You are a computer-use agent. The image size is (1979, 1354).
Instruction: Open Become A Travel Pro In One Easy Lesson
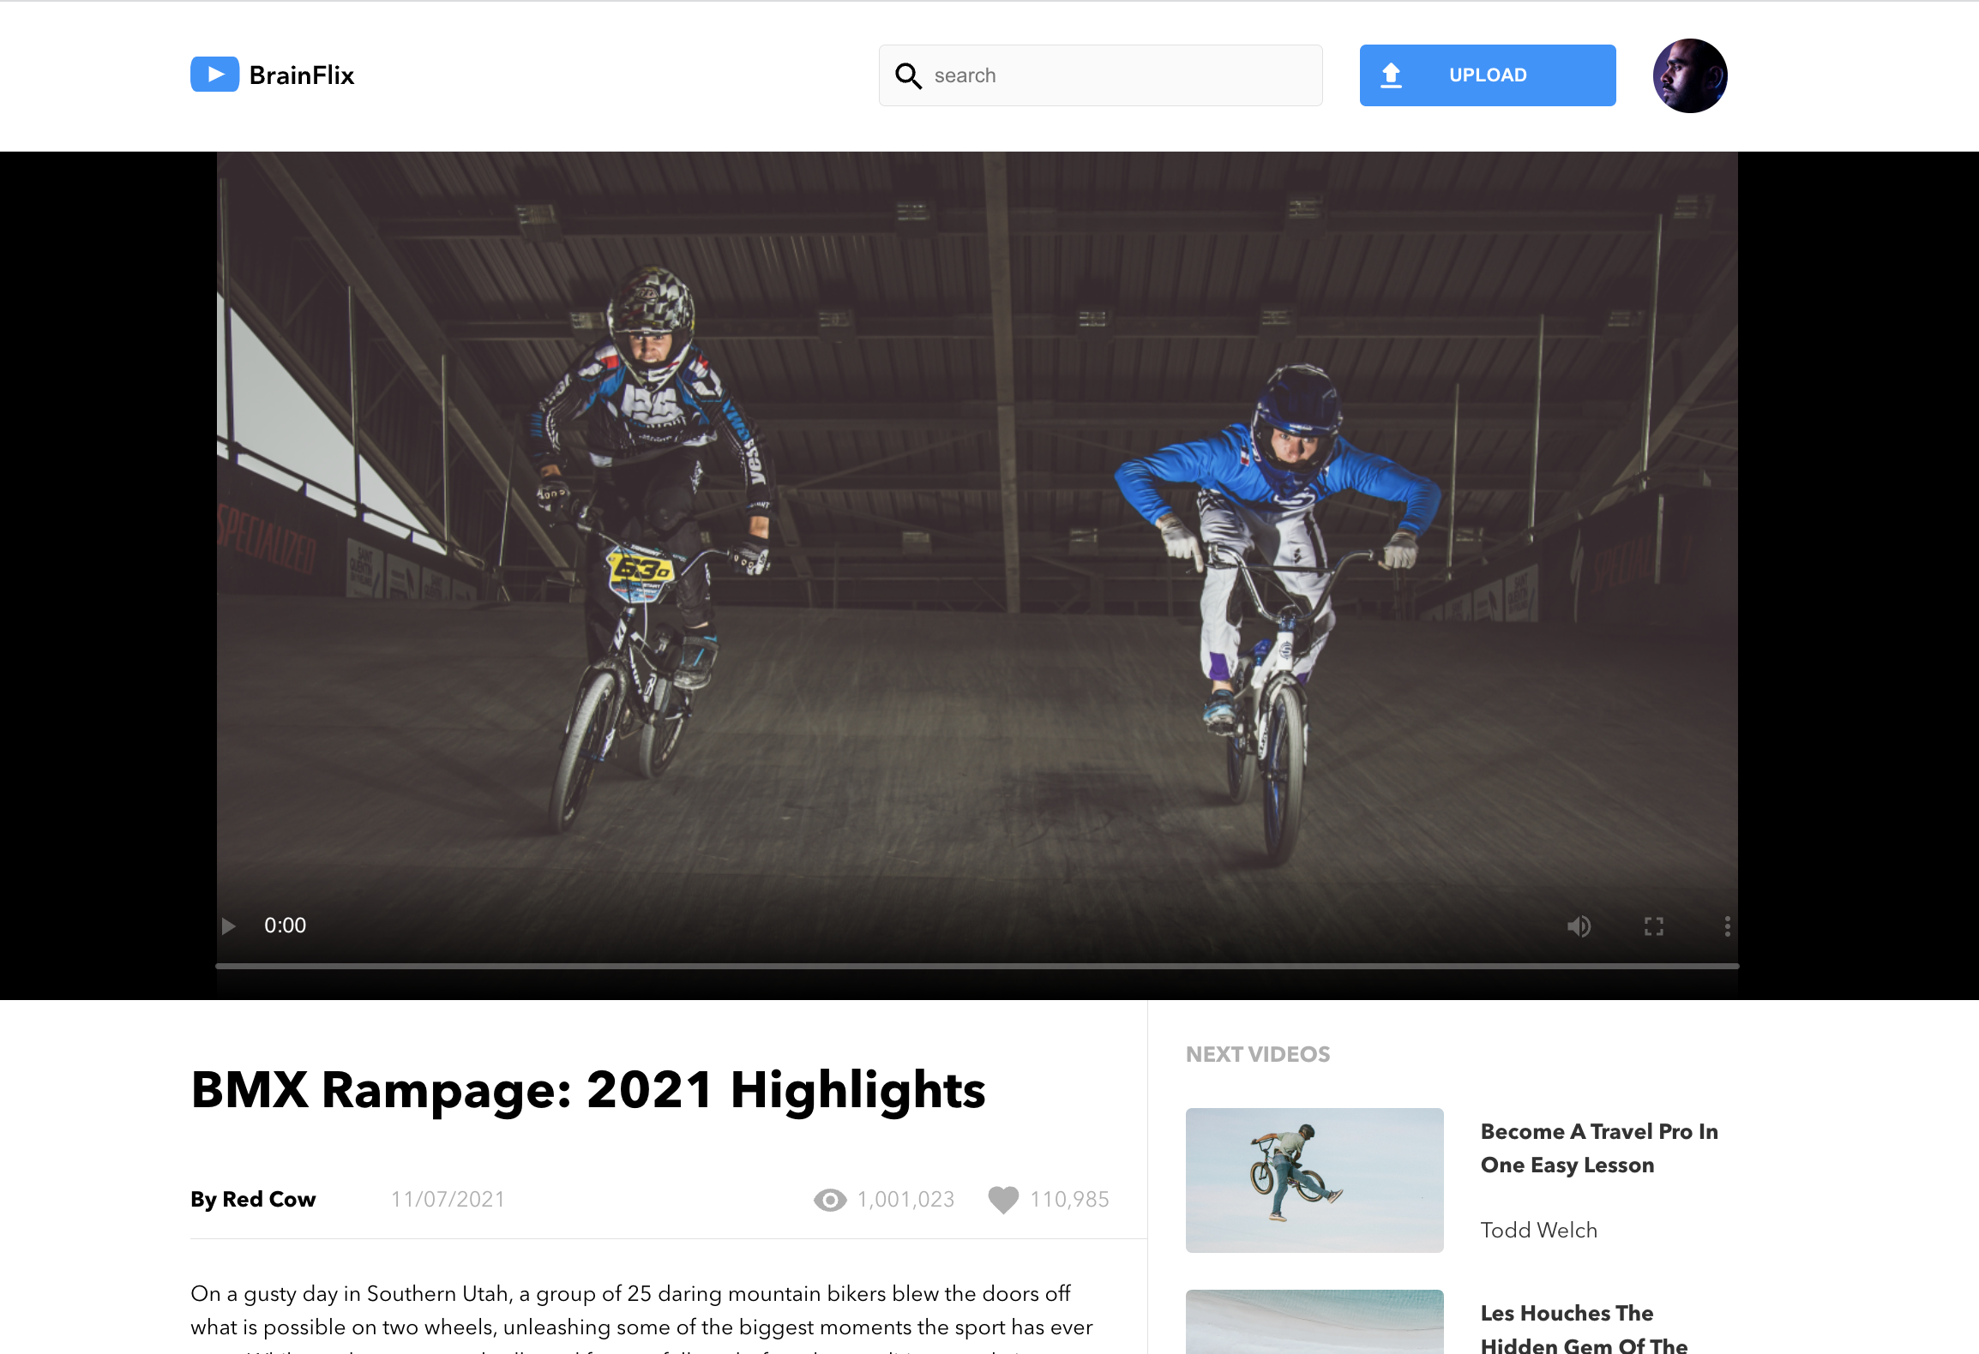coord(1599,1148)
